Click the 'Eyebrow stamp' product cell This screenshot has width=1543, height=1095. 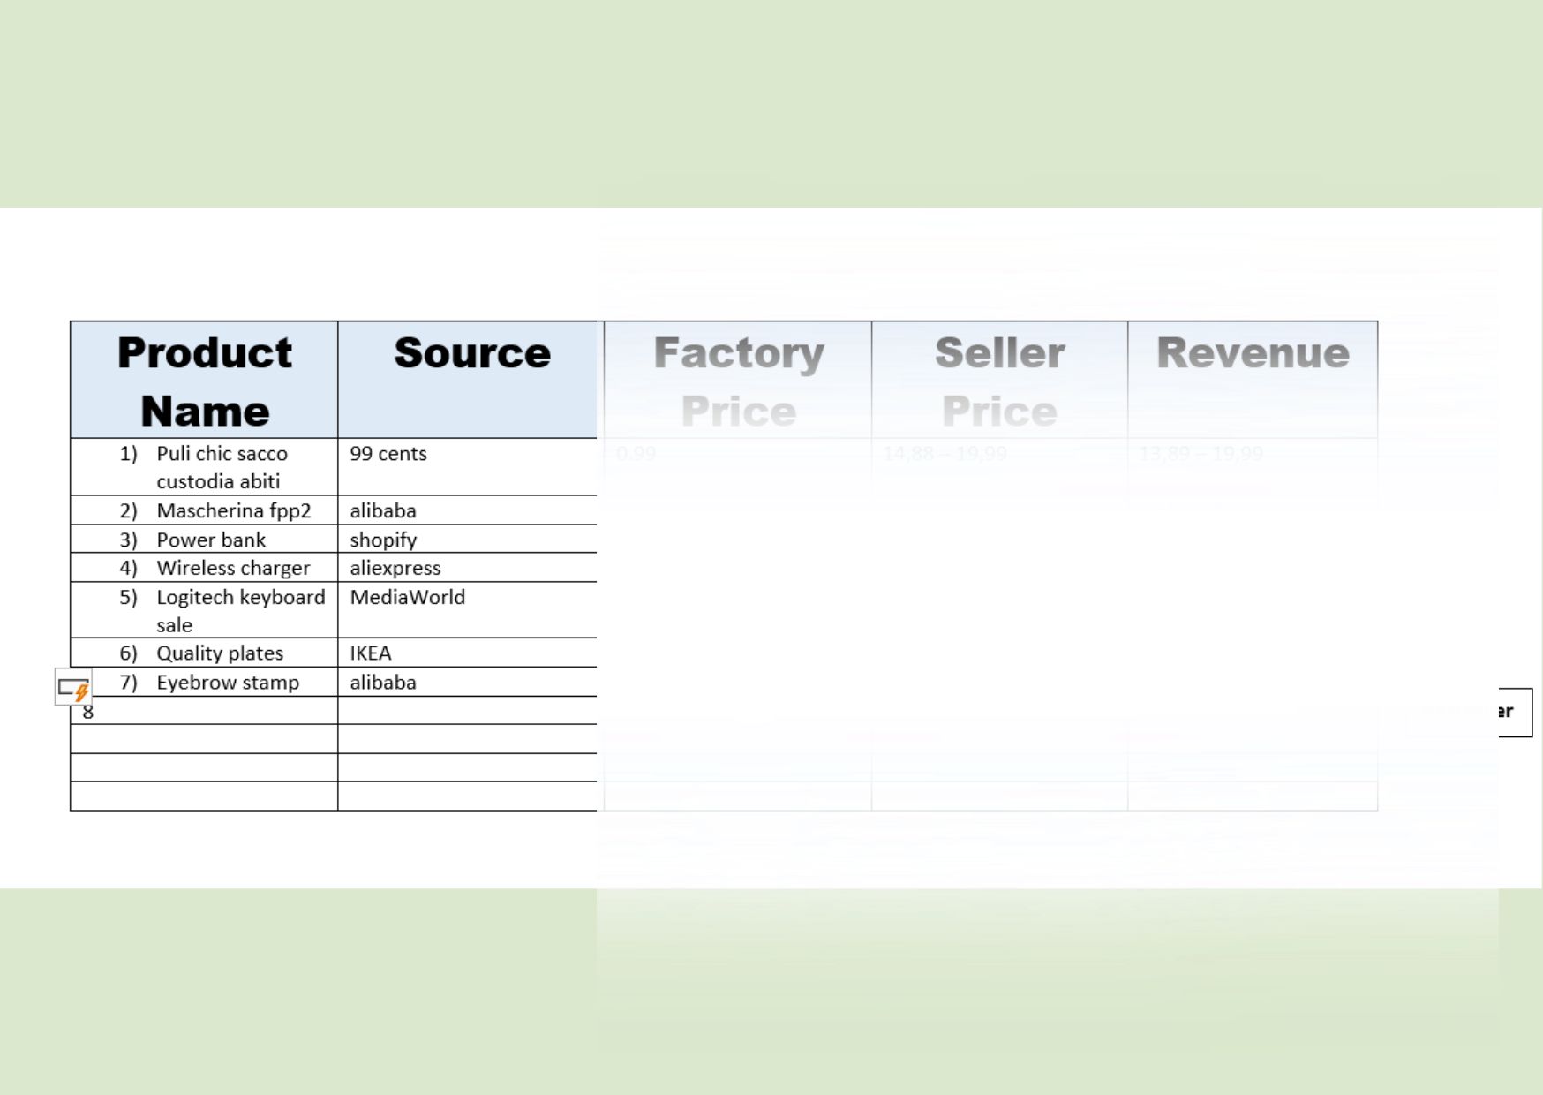tap(228, 683)
